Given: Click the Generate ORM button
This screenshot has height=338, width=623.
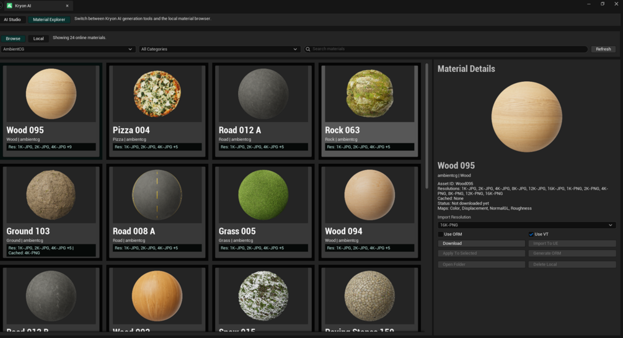Looking at the screenshot, I should click(x=572, y=253).
